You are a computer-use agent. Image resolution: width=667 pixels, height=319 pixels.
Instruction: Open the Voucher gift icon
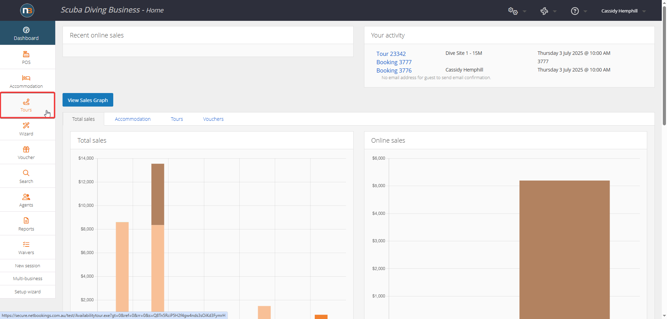[x=26, y=149]
